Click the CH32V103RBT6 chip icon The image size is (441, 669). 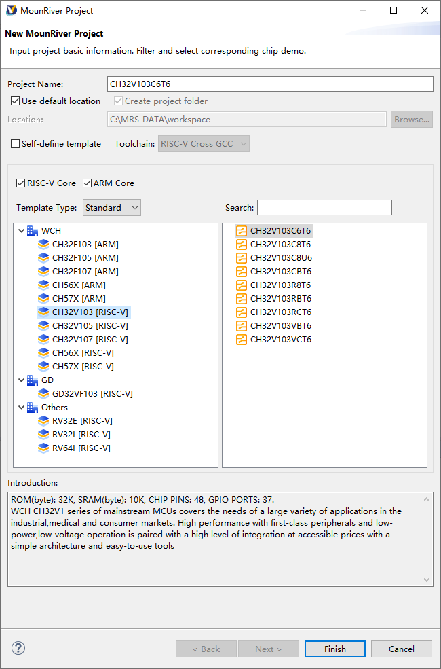(242, 299)
